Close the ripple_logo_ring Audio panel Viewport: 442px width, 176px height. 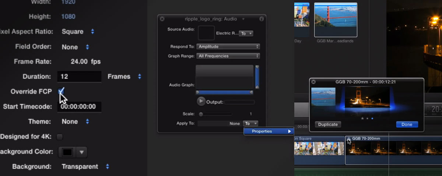[x=162, y=19]
